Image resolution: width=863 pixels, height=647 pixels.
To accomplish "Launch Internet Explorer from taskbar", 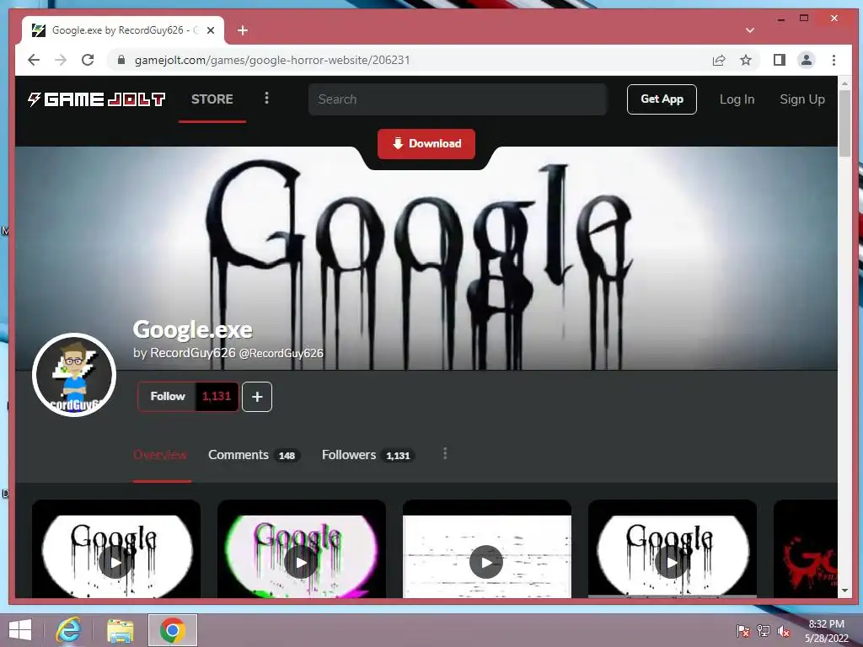I will [x=68, y=630].
